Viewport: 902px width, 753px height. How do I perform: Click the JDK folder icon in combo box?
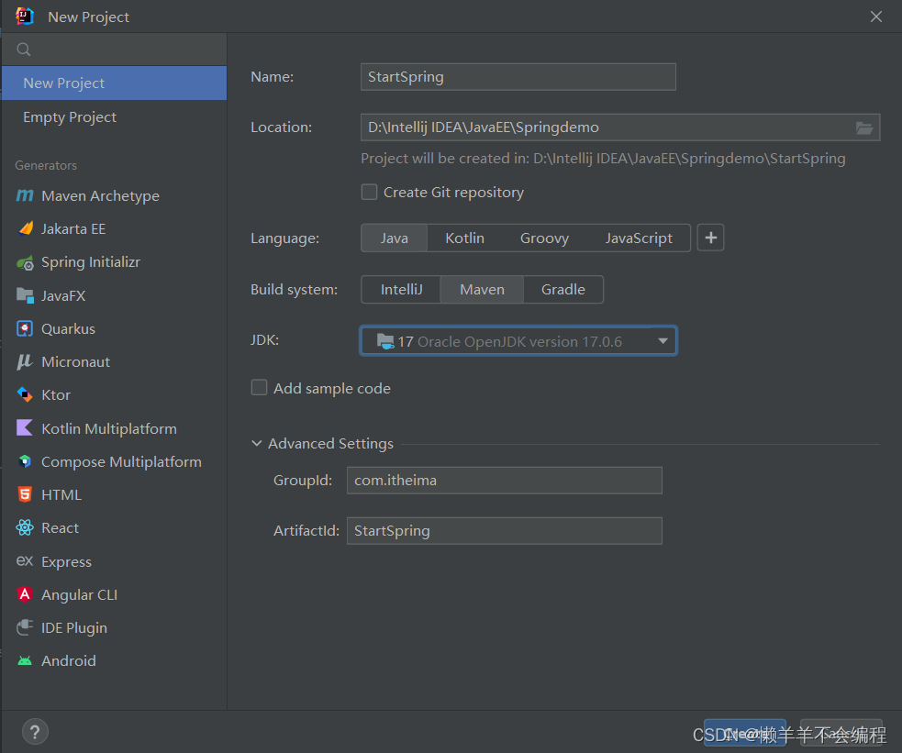pyautogui.click(x=384, y=341)
